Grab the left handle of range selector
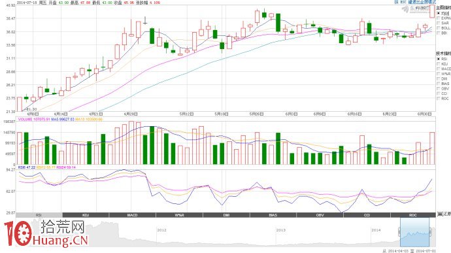This screenshot has height=253, width=451. pyautogui.click(x=399, y=231)
